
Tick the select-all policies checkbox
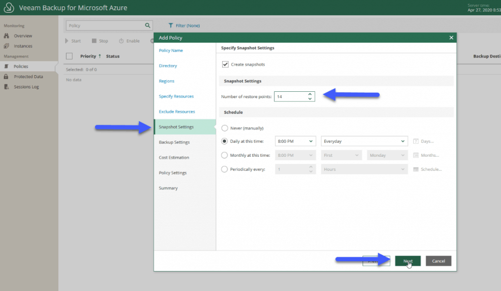pos(69,56)
